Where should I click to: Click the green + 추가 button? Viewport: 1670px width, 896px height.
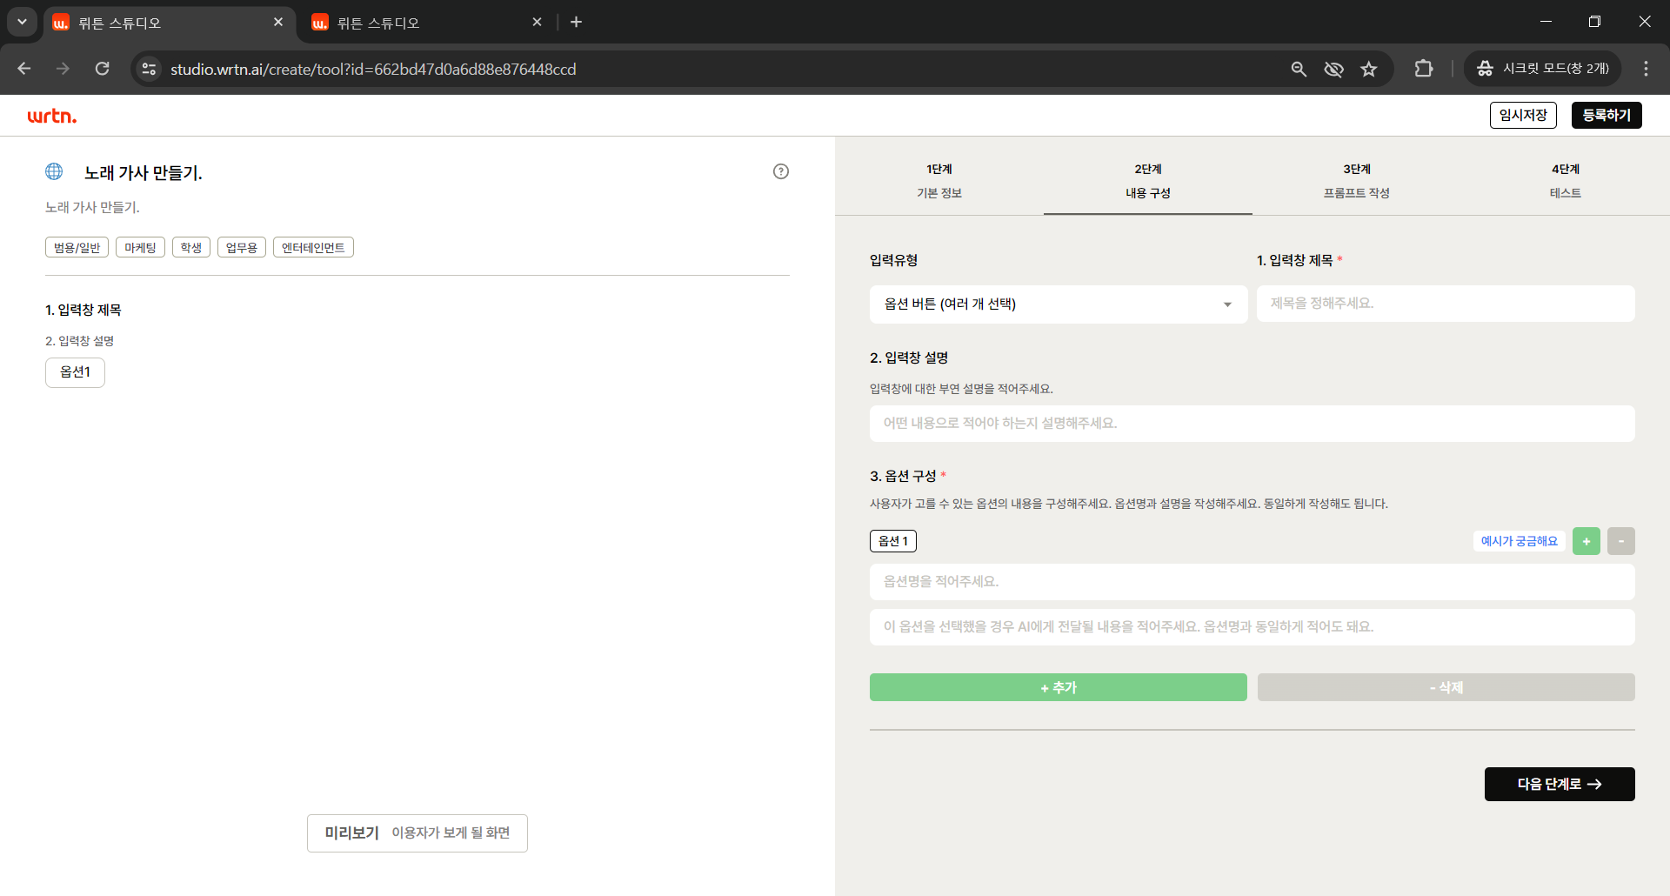[1059, 687]
